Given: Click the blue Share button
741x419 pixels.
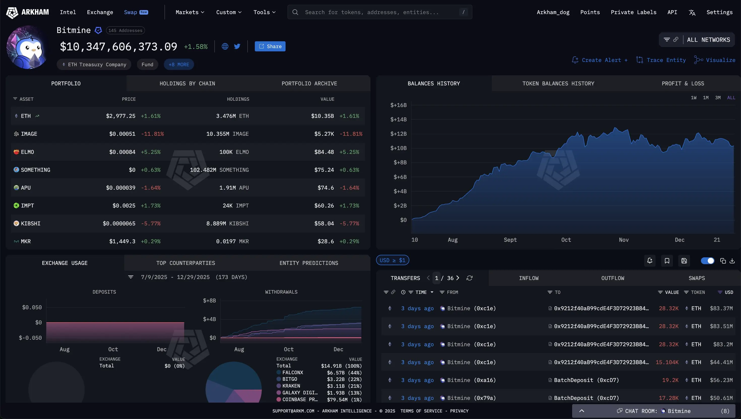Looking at the screenshot, I should point(270,46).
